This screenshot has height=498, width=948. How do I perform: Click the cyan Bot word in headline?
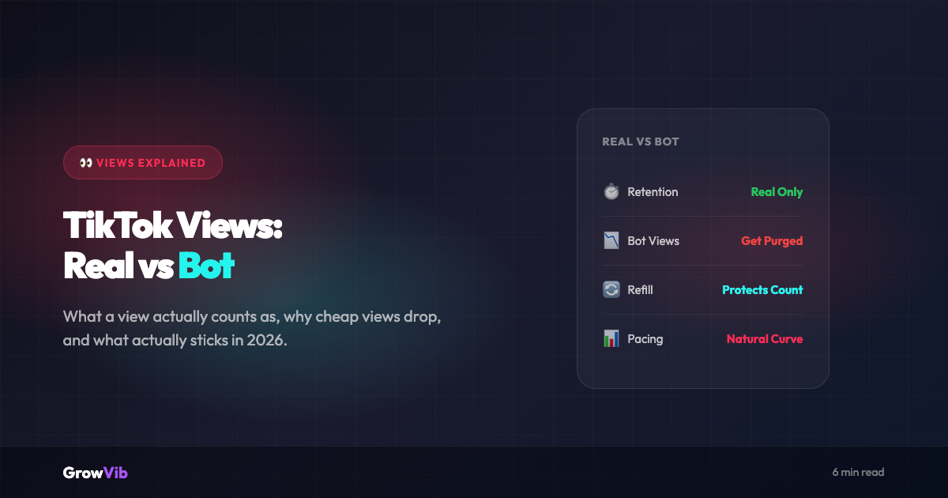[x=206, y=266]
